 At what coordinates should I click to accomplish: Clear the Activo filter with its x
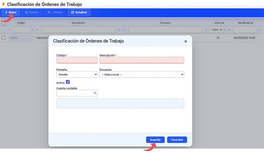click(x=225, y=30)
